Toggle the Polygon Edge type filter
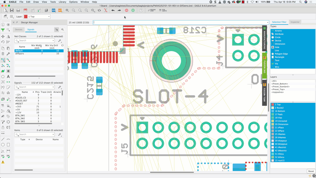316x178 pixels. click(x=281, y=54)
